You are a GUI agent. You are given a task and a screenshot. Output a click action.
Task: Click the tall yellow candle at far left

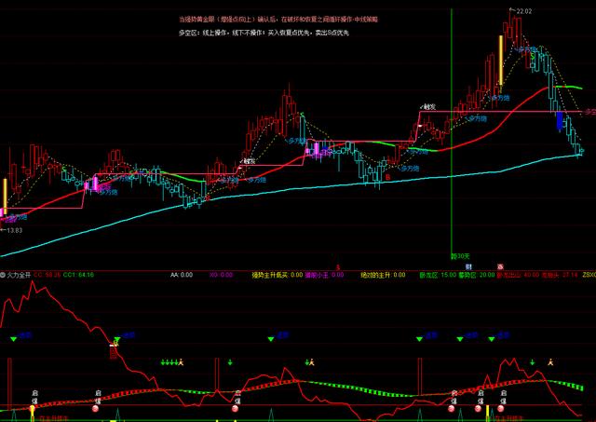point(5,197)
